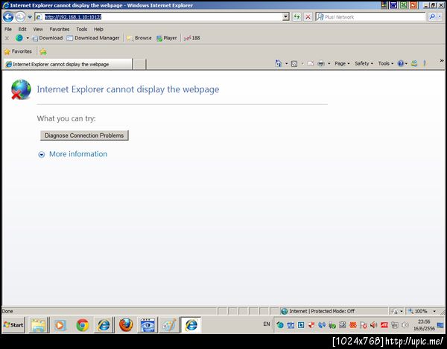The image size is (447, 349).
Task: Open the Player toolbar button
Action: coord(167,38)
